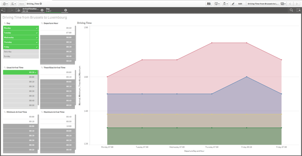
Task: Select Sunday in Day filter
Action: pyautogui.click(x=21, y=56)
